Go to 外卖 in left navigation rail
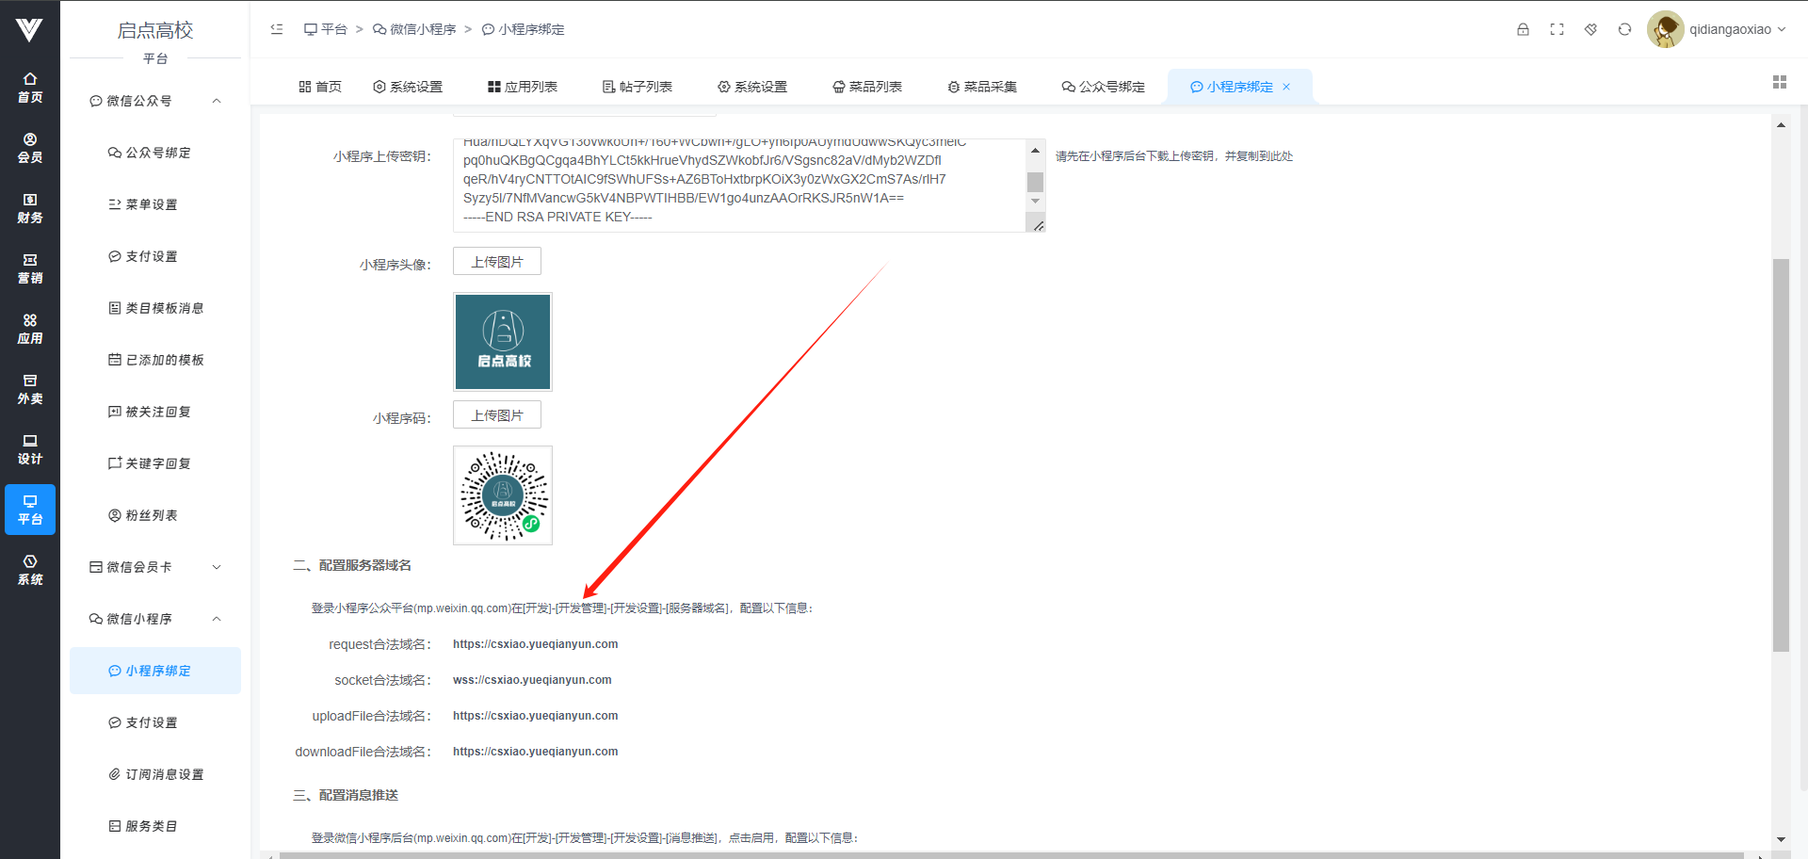Screen dimensions: 1808x859 (x=30, y=389)
